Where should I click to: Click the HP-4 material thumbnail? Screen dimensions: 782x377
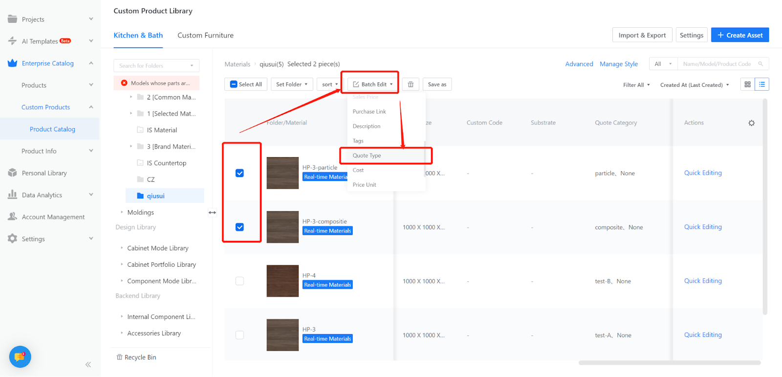[282, 281]
